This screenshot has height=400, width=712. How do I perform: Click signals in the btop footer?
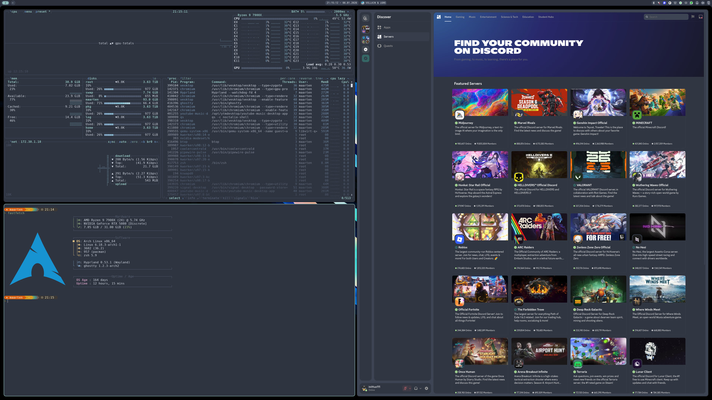tap(240, 198)
